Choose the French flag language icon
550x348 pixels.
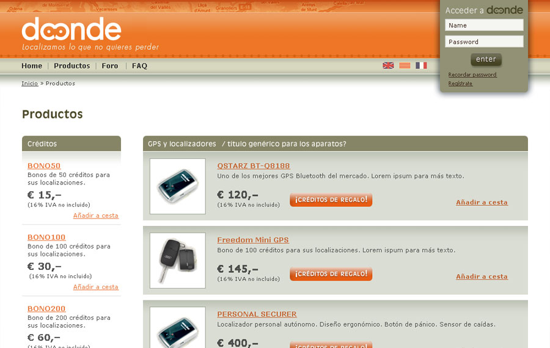(421, 65)
